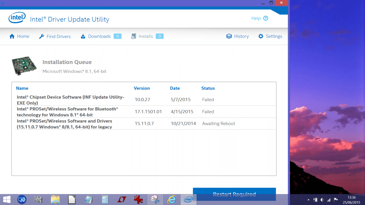The height and width of the screenshot is (205, 365).
Task: Click the battery power tray icon
Action: click(x=315, y=200)
